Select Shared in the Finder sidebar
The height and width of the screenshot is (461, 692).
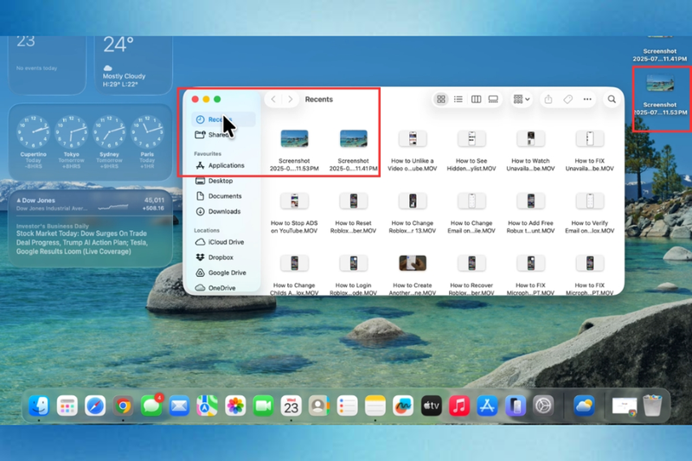223,135
